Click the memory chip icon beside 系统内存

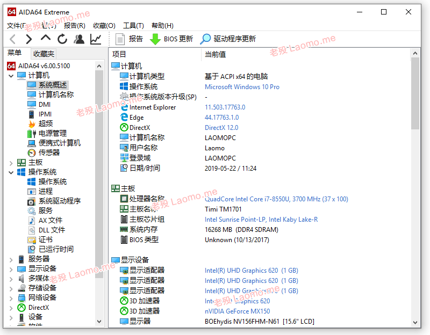point(124,230)
